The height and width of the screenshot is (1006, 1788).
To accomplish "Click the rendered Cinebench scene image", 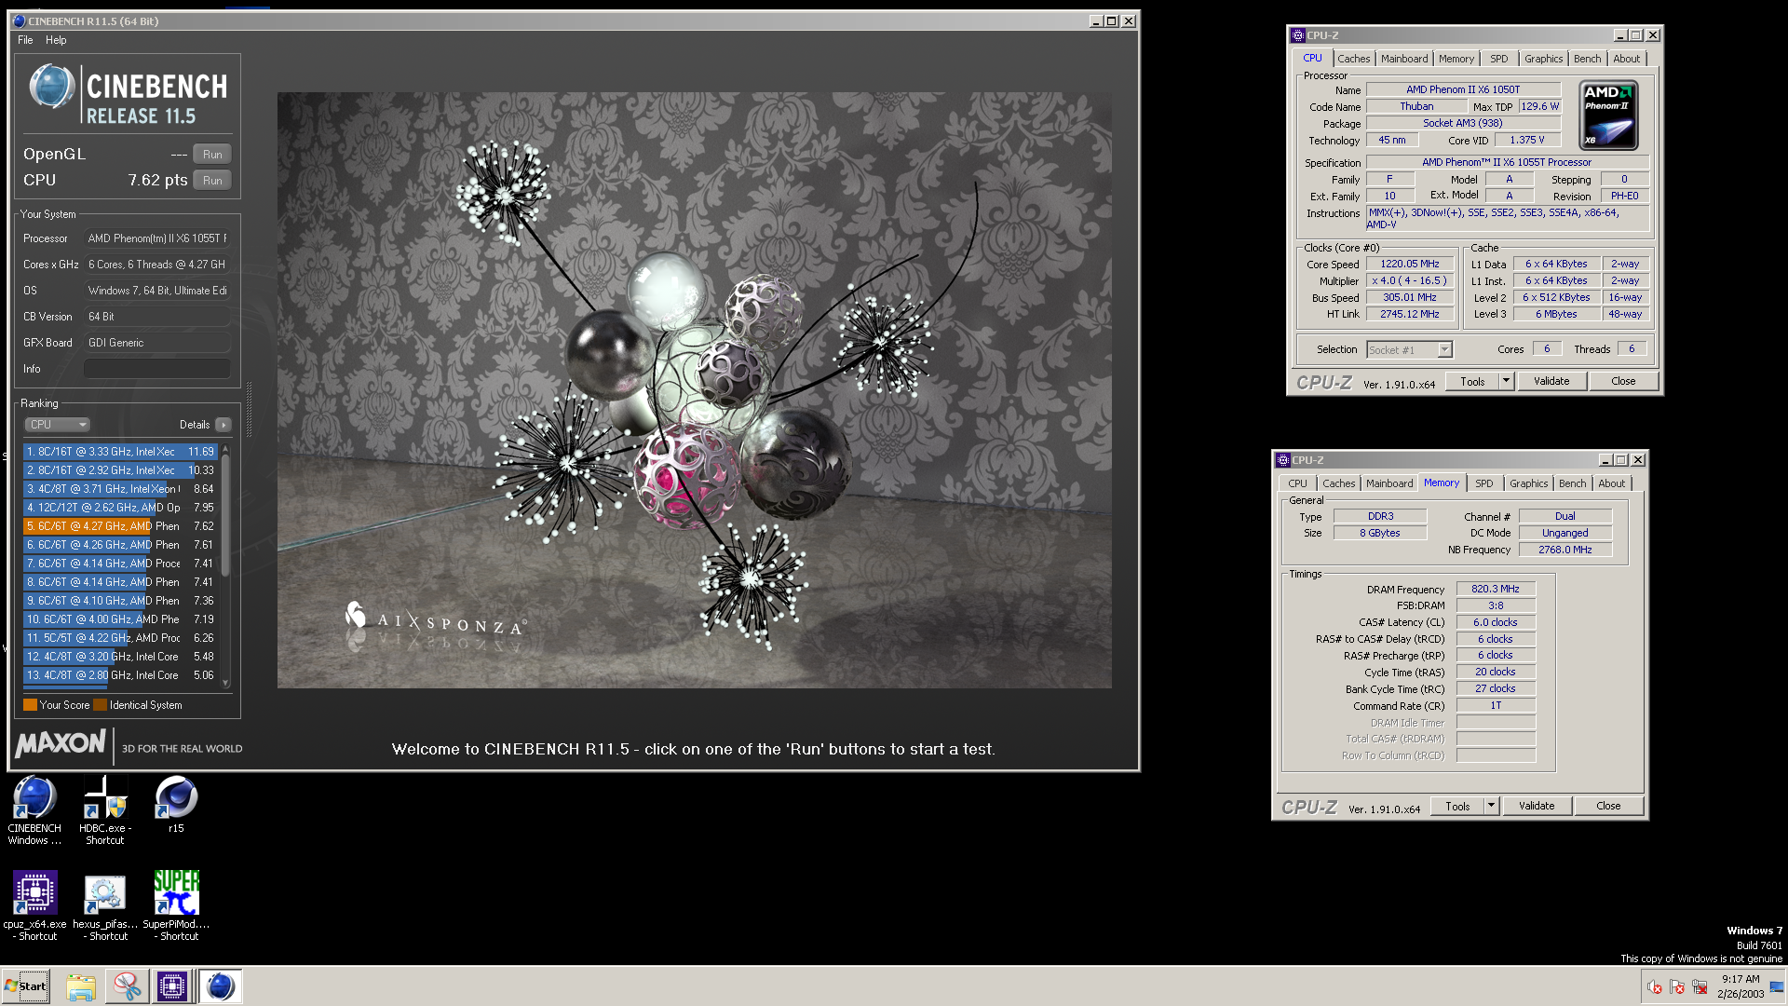I will tap(694, 390).
